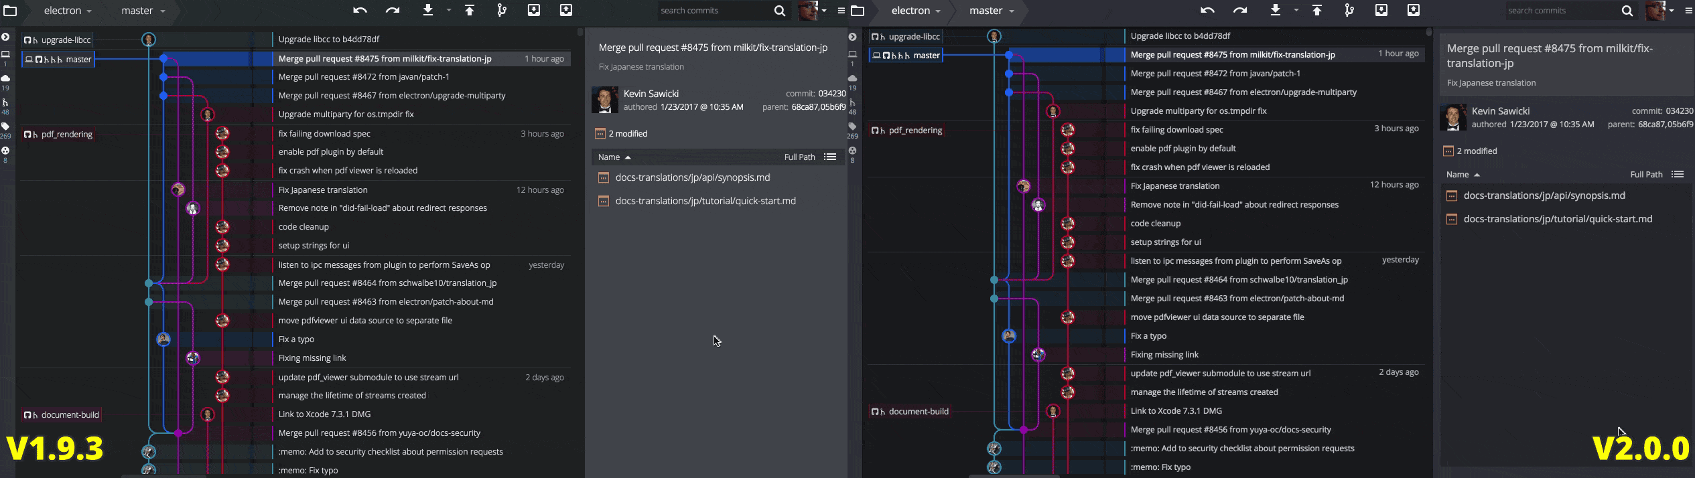Open master branch dropdown in V2.0.0 toolbar
Screen dimensions: 1695x478
click(992, 11)
